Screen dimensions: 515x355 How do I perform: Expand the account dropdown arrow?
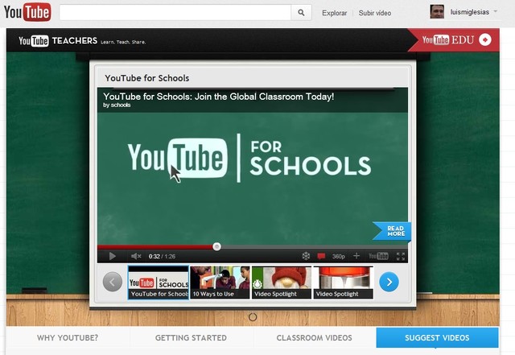pyautogui.click(x=496, y=11)
